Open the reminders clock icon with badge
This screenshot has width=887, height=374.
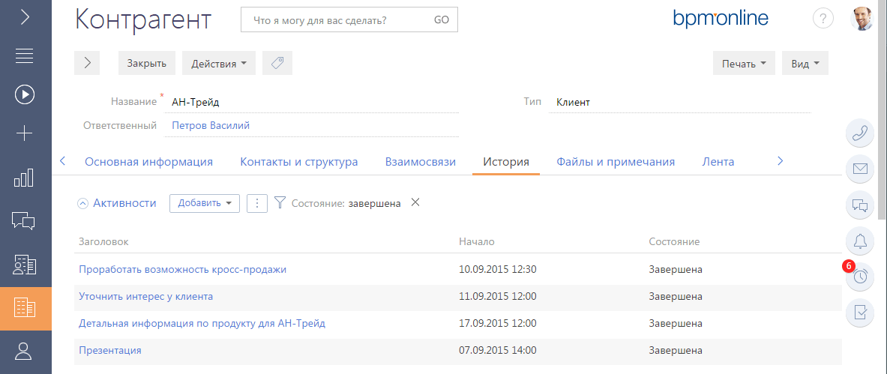860,276
